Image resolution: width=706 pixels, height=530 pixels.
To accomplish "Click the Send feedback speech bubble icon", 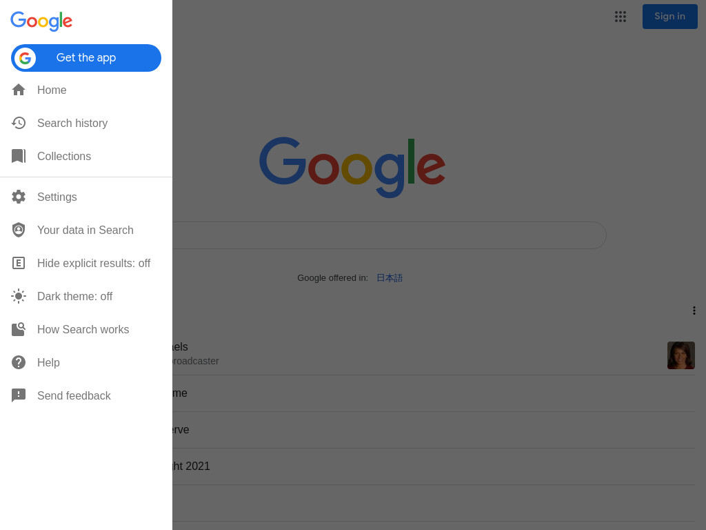I will 19,395.
